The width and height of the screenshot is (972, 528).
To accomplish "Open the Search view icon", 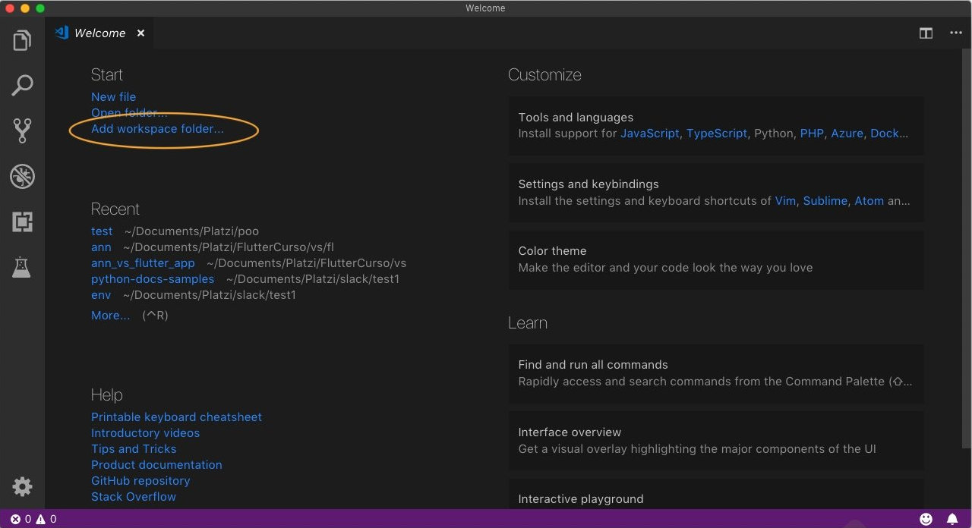I will pos(22,85).
